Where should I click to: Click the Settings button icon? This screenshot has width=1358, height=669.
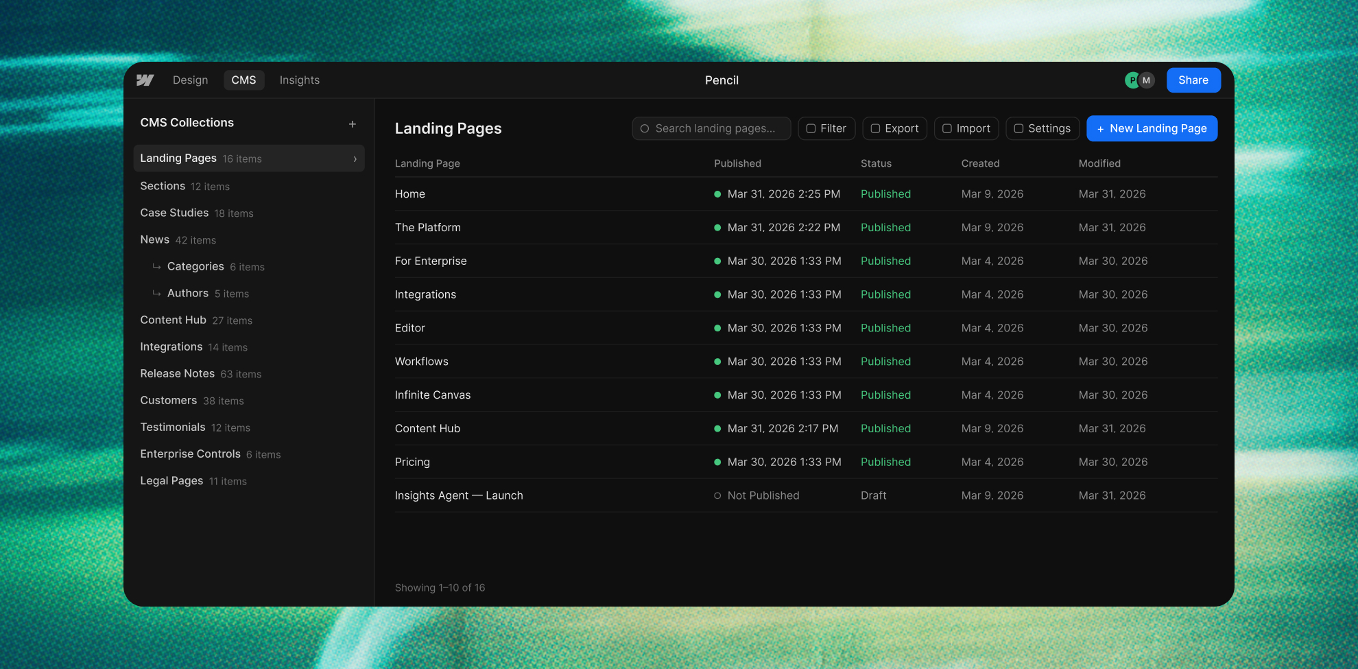pyautogui.click(x=1018, y=128)
